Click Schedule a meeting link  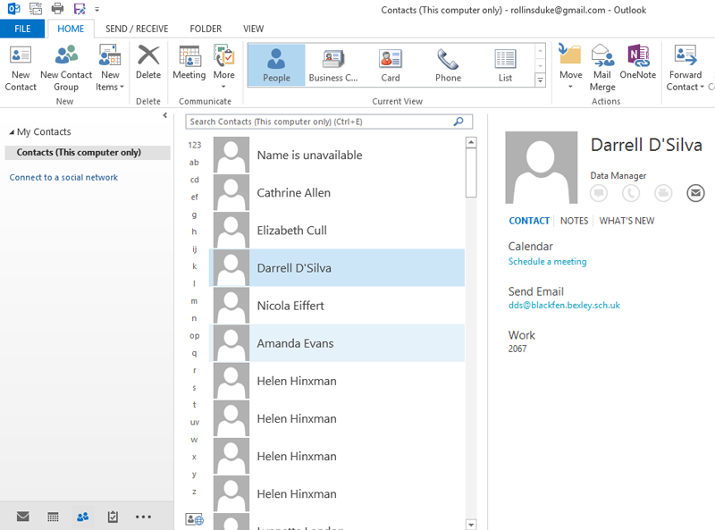(x=547, y=261)
